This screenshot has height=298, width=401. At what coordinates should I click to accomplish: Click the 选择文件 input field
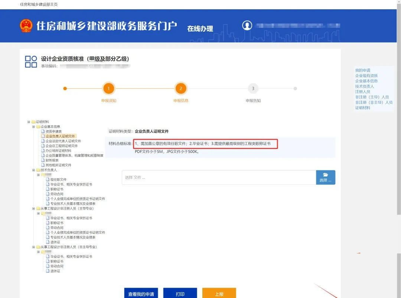point(219,177)
